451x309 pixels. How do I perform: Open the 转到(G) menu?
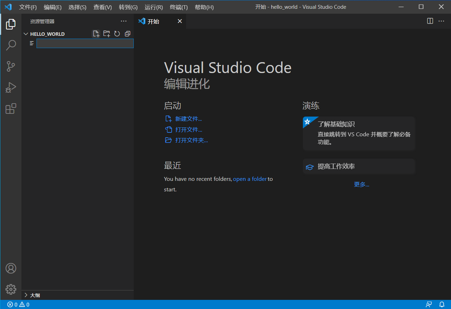128,7
